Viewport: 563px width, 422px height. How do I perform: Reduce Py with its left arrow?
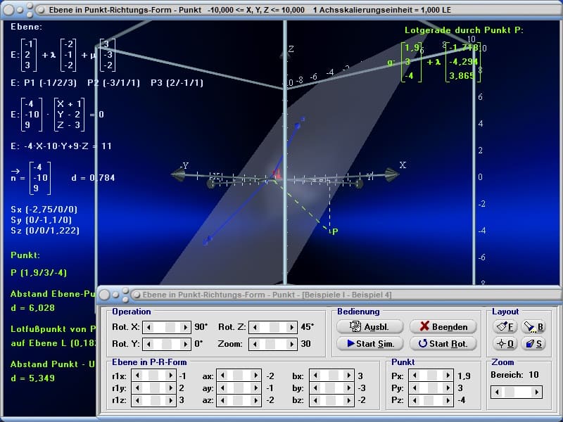pos(415,388)
